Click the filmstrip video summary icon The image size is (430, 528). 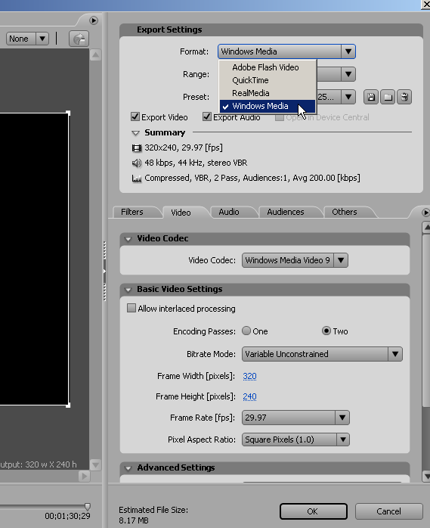pos(137,148)
